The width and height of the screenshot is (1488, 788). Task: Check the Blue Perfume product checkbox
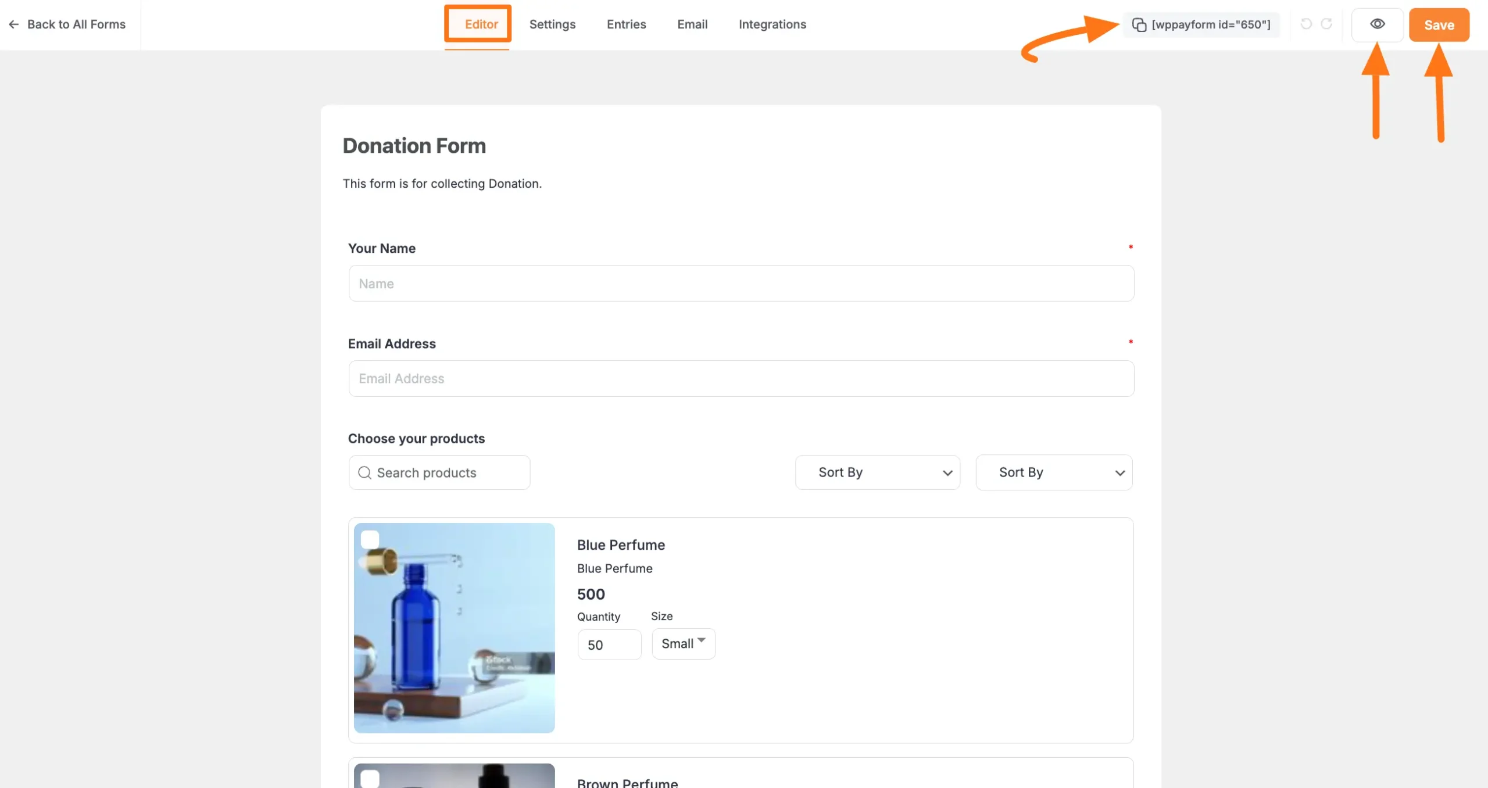(370, 539)
